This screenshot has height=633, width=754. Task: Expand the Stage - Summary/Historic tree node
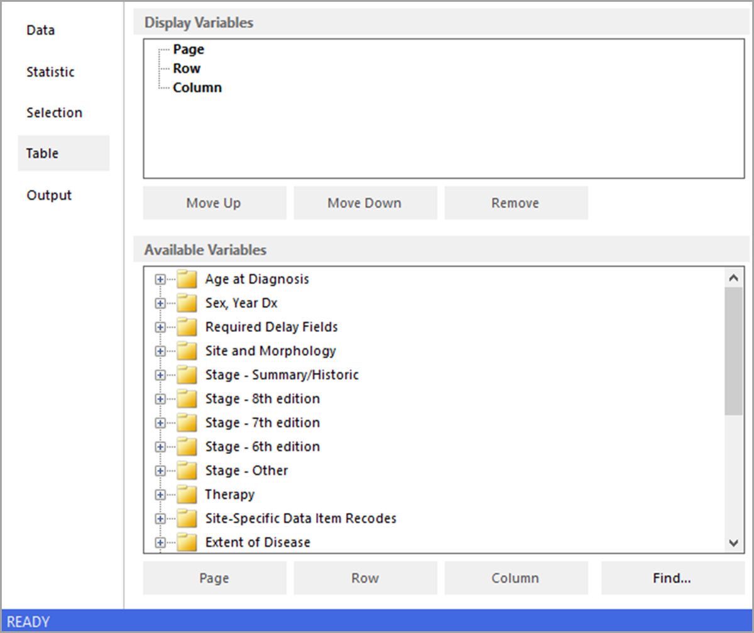[160, 375]
